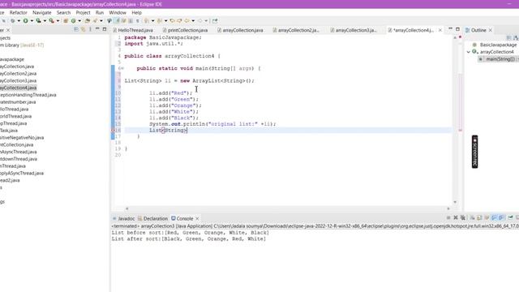The image size is (519, 292).
Task: Maximize the editor area
Action: tap(457, 29)
